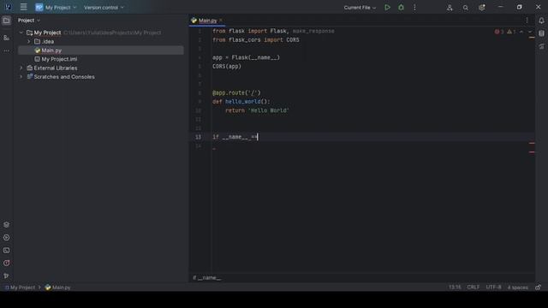The image size is (548, 308).
Task: Click the warnings count indicator in editor
Action: pyautogui.click(x=511, y=32)
